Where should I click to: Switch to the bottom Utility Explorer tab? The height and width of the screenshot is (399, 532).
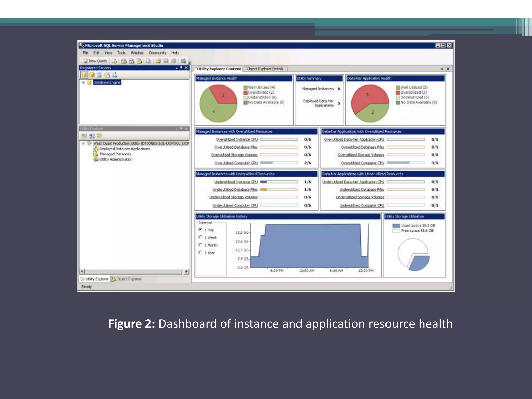(x=95, y=279)
